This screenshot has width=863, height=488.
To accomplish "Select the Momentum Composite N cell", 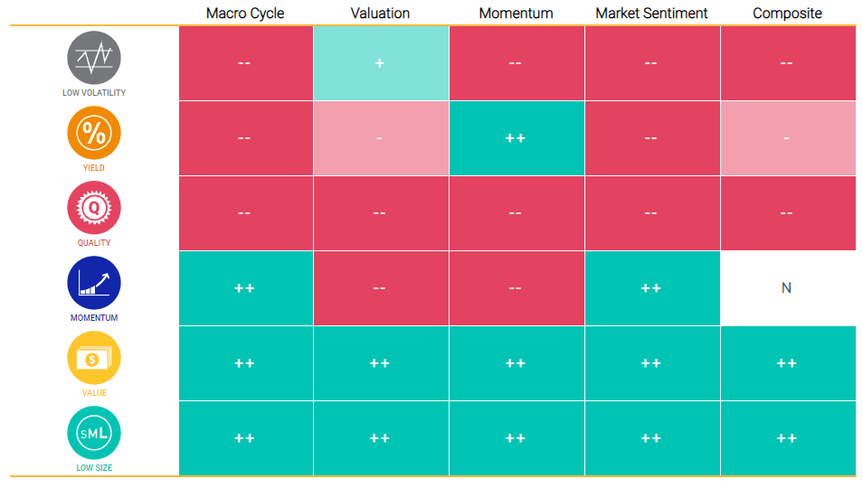I will coord(787,288).
